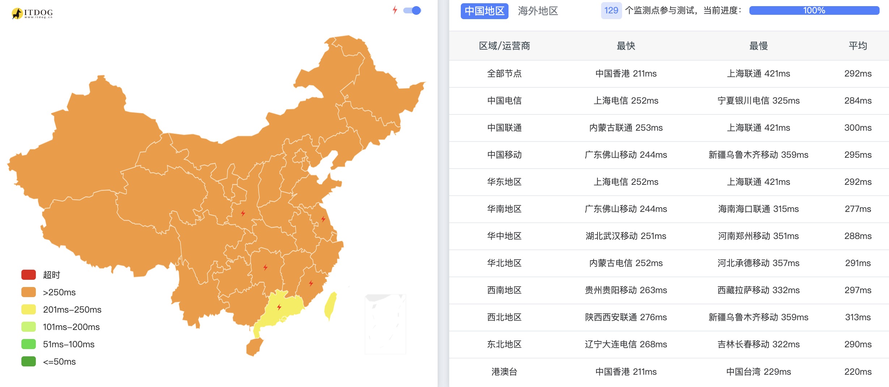Select the 中国电信 row

669,101
